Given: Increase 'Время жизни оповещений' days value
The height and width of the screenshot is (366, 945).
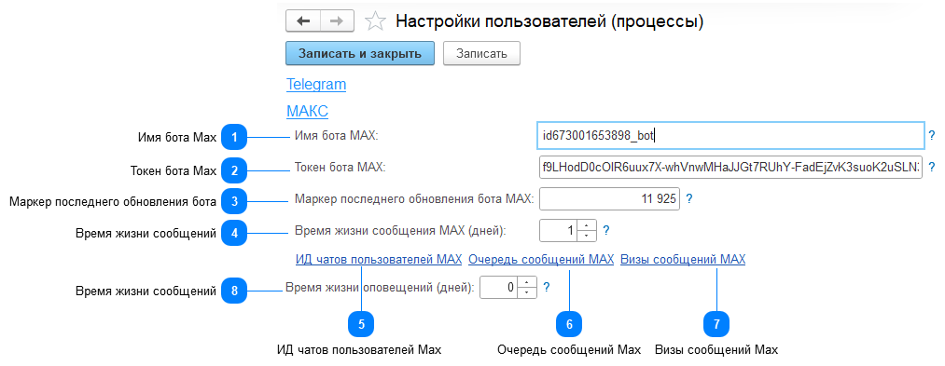Looking at the screenshot, I should pos(527,282).
